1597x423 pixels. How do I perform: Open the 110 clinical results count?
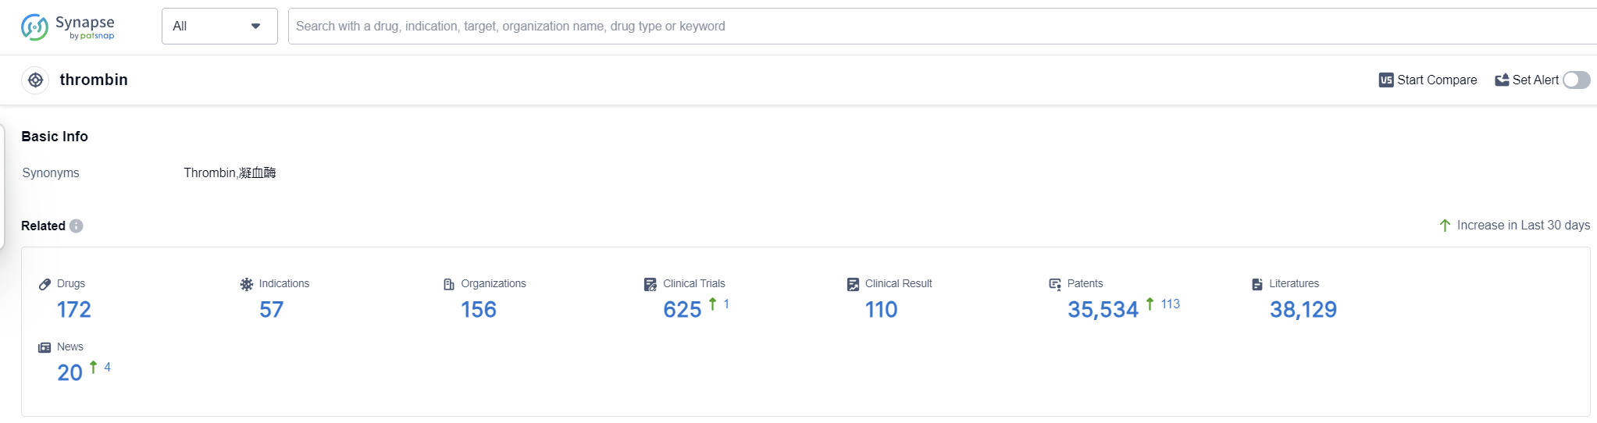click(881, 310)
